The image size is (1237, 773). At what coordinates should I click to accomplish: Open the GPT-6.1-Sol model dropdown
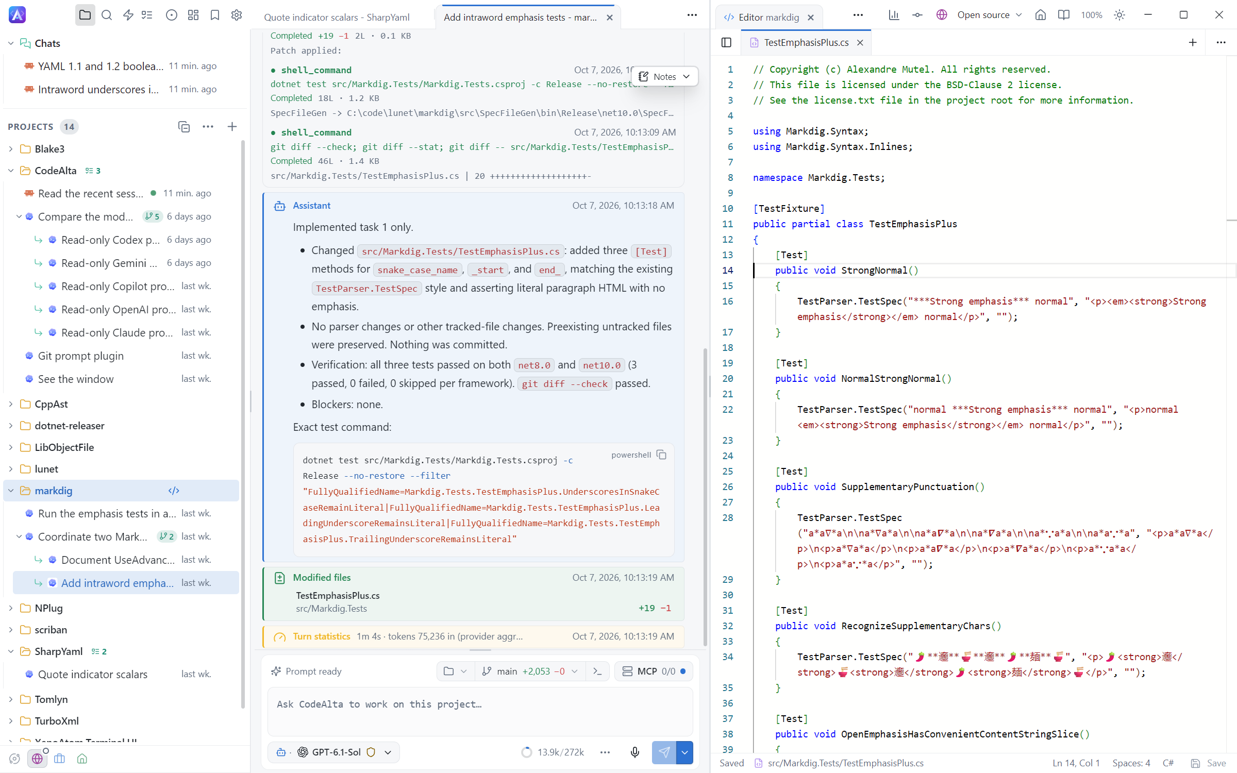[333, 752]
